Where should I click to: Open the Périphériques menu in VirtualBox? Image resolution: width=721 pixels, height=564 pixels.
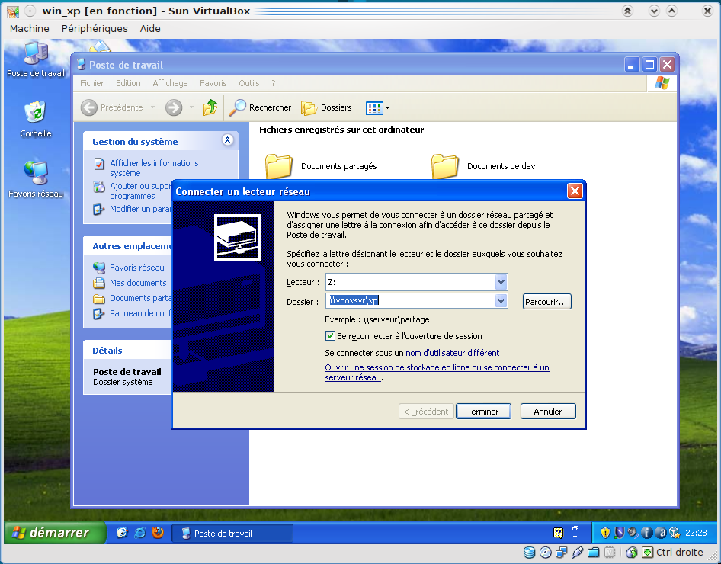click(x=95, y=28)
